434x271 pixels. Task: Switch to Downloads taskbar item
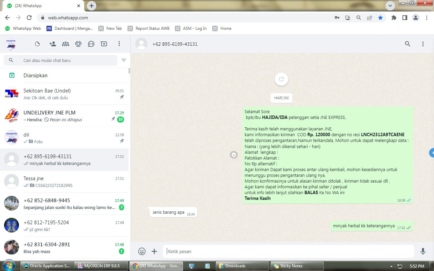243,266
